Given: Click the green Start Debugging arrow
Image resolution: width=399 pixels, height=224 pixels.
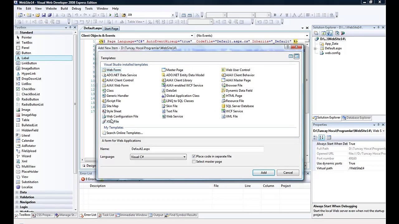Looking at the screenshot, I should 110,15.
